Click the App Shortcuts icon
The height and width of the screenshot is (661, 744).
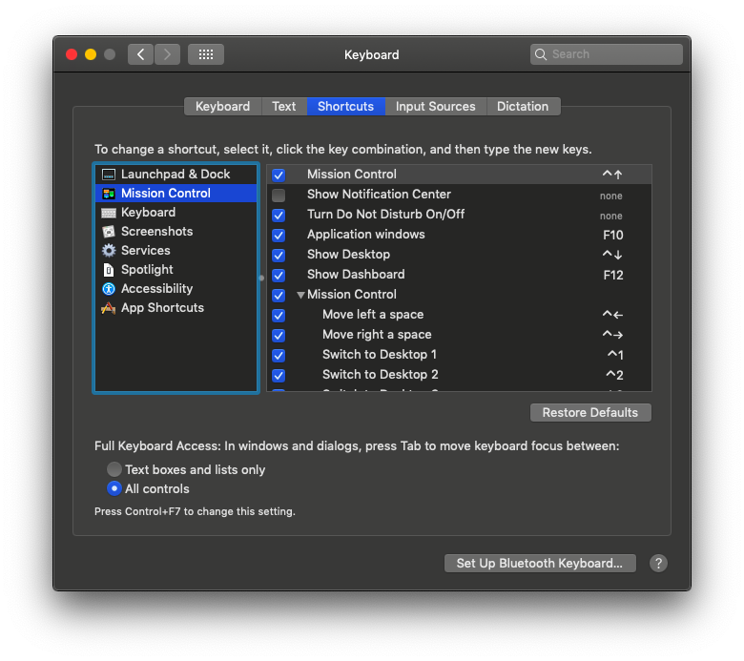108,308
